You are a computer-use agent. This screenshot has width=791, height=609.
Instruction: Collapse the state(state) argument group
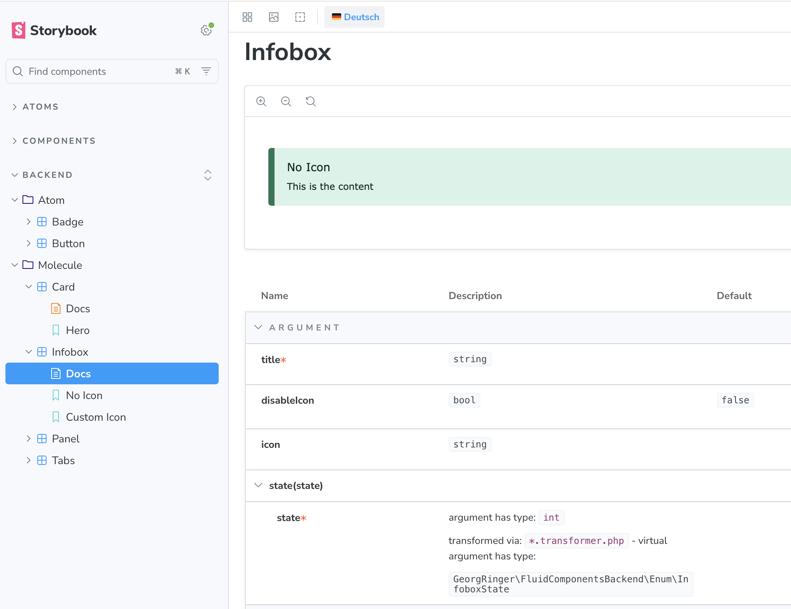(259, 485)
